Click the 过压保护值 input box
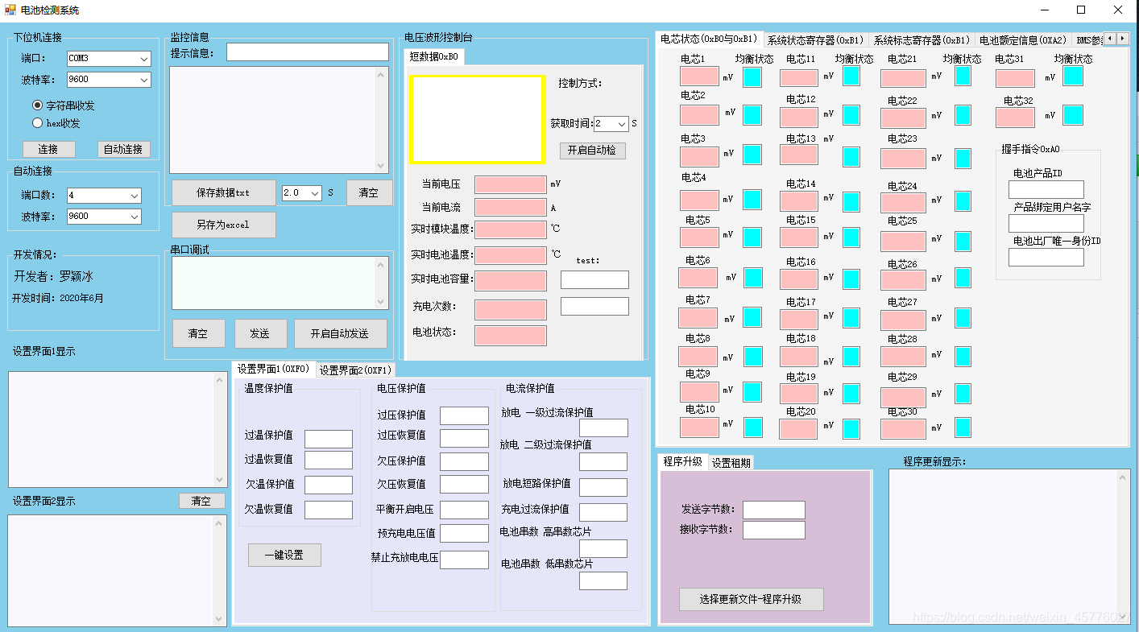The height and width of the screenshot is (632, 1139). (464, 415)
